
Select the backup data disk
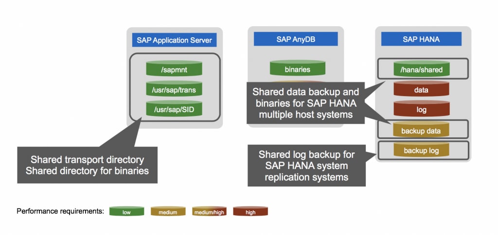421,131
